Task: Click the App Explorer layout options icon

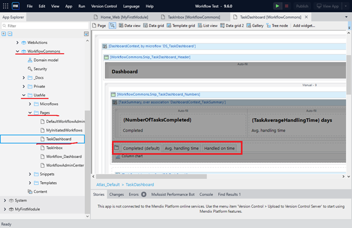Action: tap(86, 34)
